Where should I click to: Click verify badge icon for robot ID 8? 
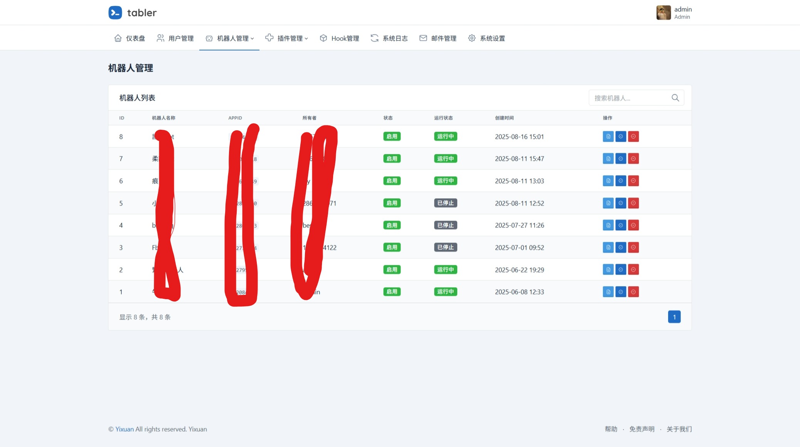pos(621,136)
